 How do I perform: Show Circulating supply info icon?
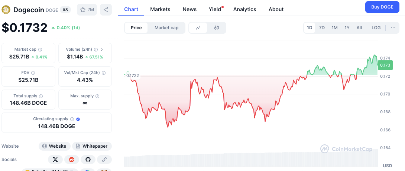coord(72,119)
